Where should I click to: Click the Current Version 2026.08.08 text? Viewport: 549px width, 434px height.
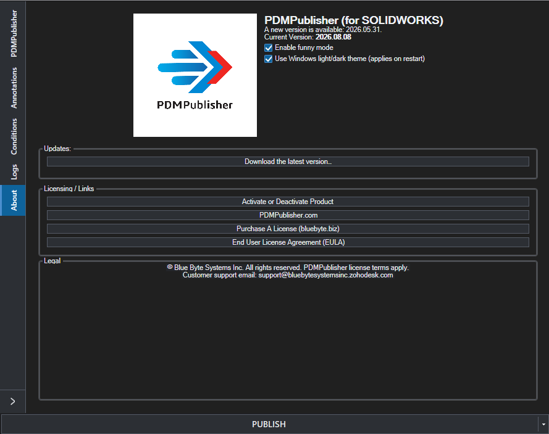click(308, 37)
